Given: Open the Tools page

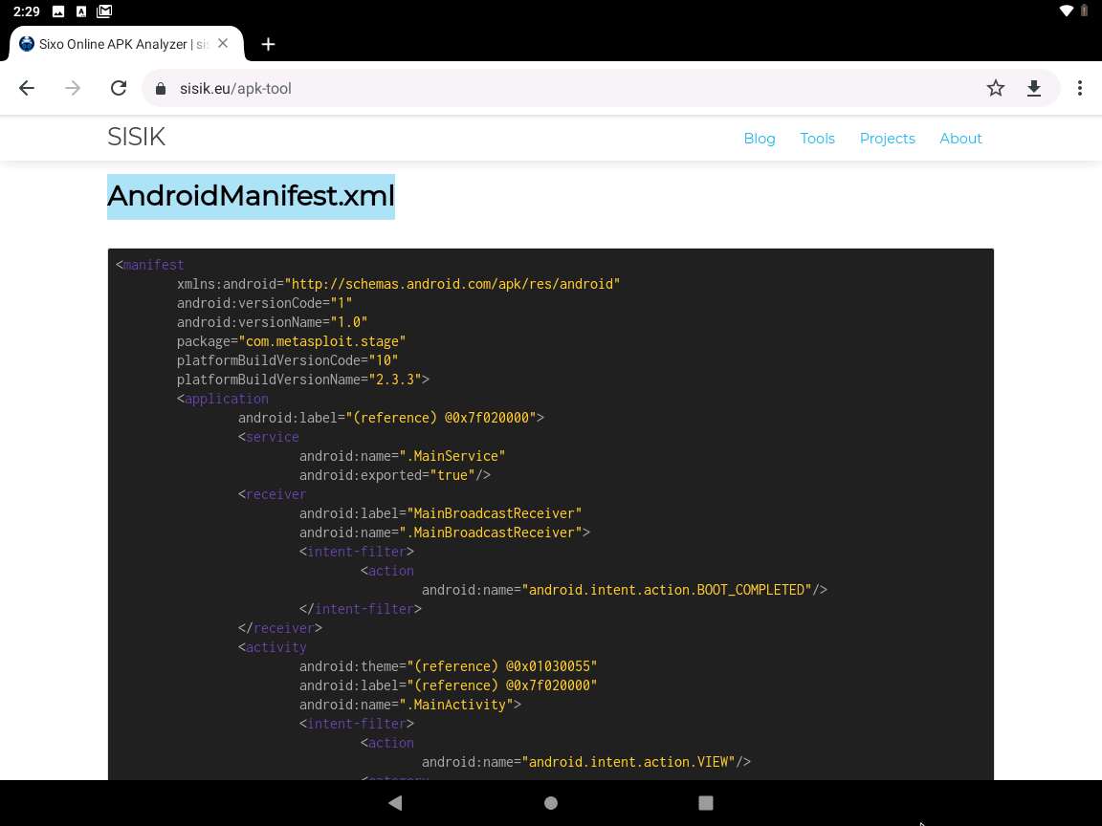Looking at the screenshot, I should point(817,139).
